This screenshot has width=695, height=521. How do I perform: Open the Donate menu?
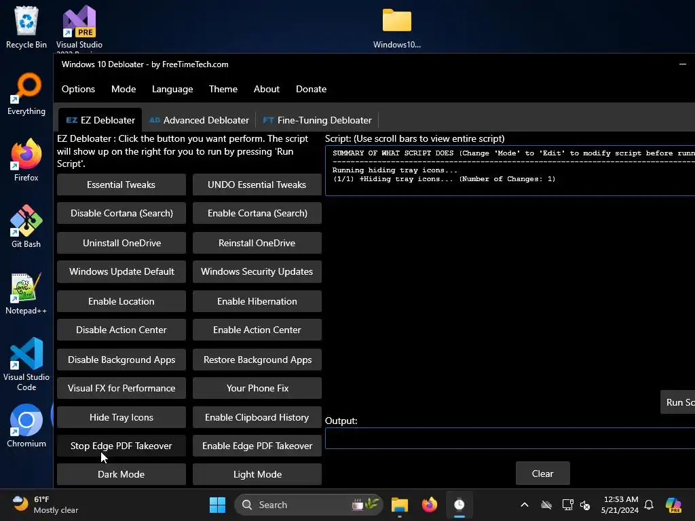coord(311,89)
